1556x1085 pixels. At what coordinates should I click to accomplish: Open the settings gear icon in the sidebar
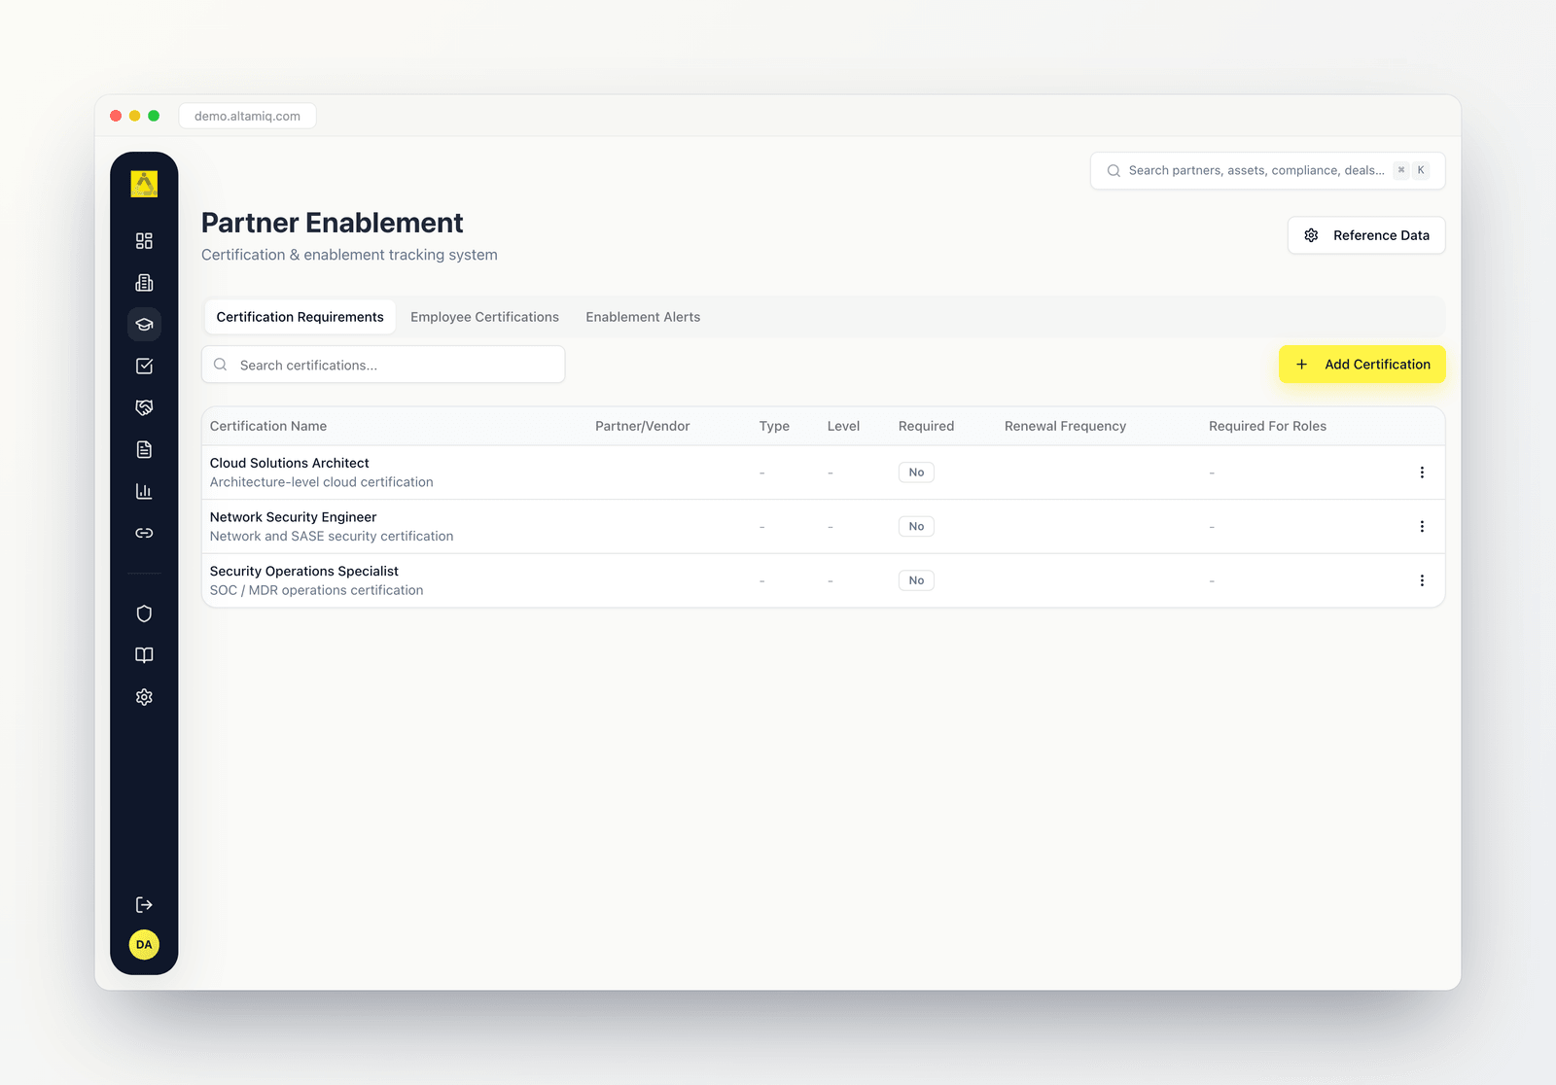coord(144,697)
